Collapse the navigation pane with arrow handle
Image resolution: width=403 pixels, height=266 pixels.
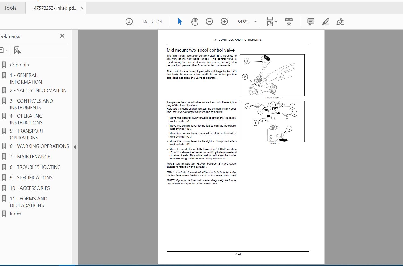point(75,147)
